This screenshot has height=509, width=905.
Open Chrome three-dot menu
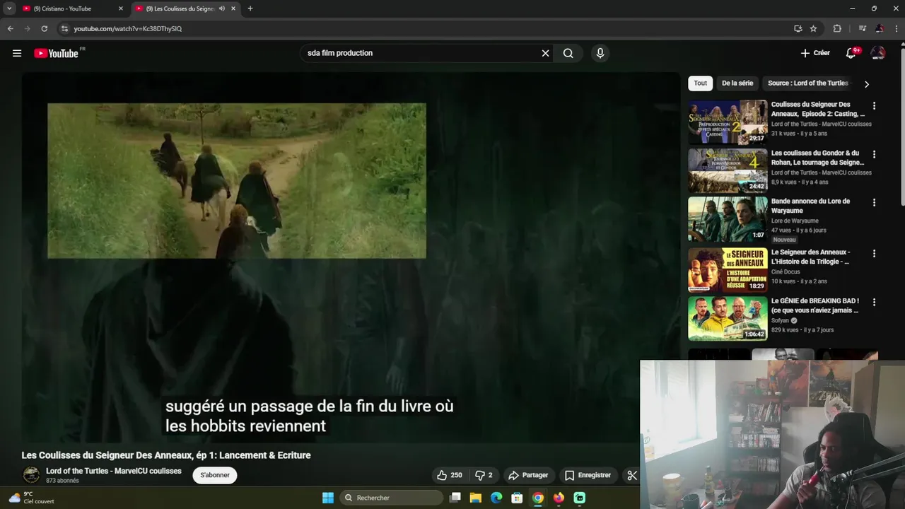click(895, 29)
